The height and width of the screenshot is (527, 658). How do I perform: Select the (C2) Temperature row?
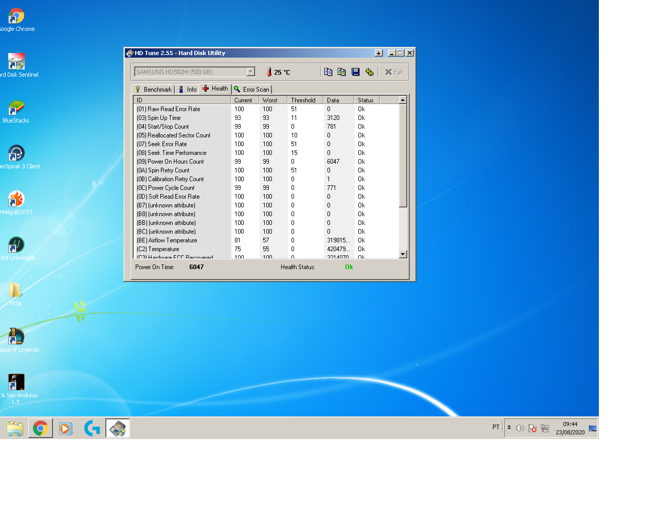[266, 249]
